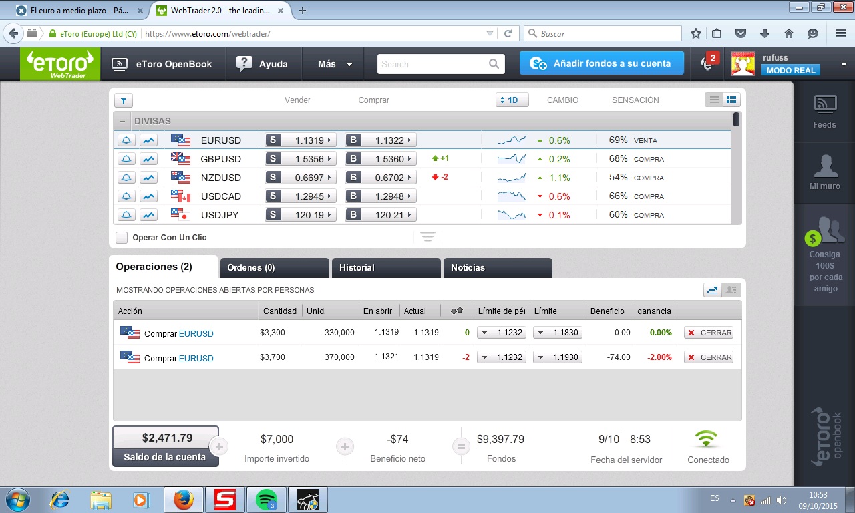
Task: Open Firefox from the Windows taskbar
Action: pos(183,500)
